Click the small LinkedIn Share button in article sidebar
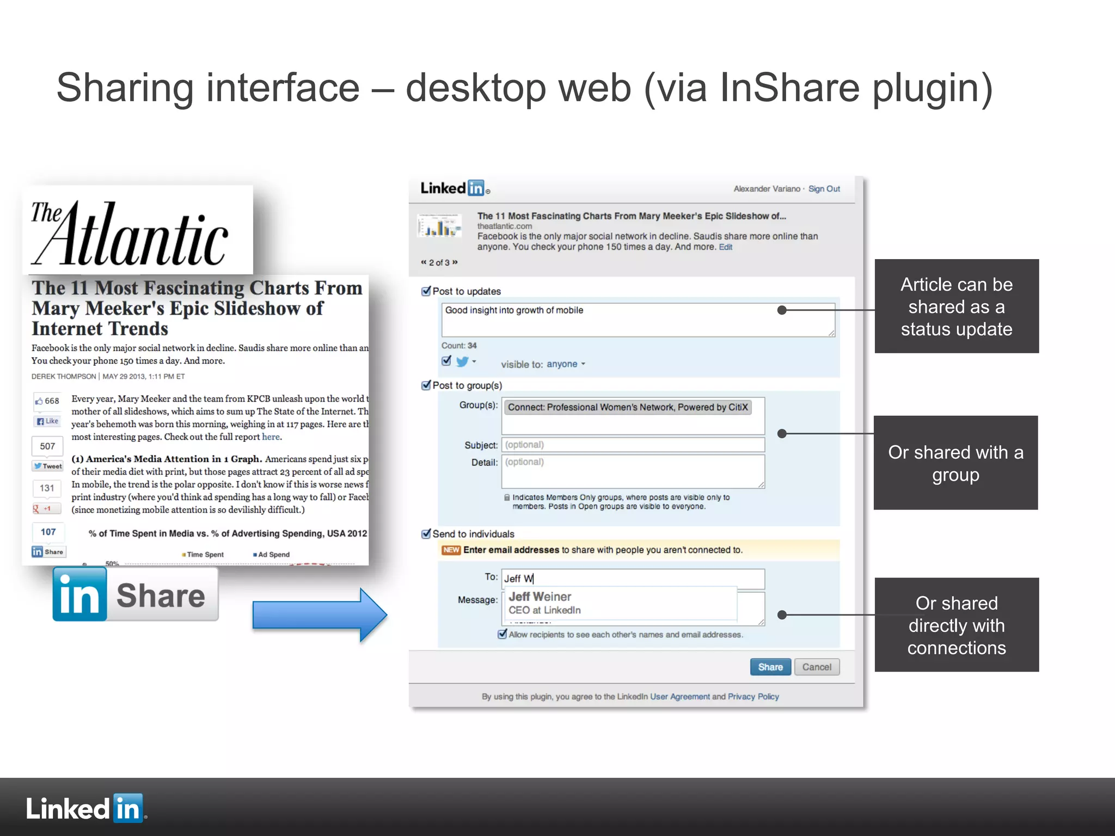 pyautogui.click(x=48, y=552)
